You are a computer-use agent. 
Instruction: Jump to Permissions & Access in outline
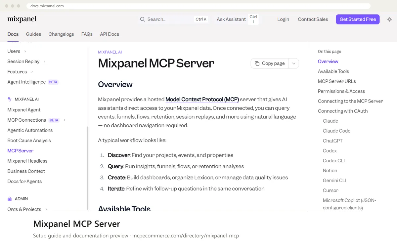pyautogui.click(x=341, y=91)
